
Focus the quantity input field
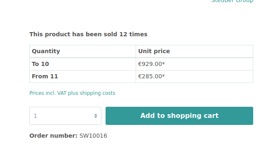65,116
